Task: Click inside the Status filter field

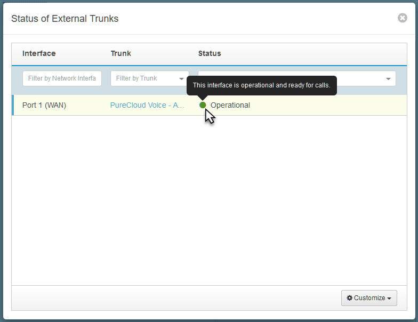Action: pyautogui.click(x=363, y=78)
